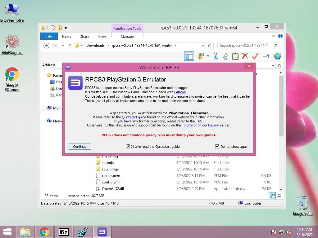Click the blue shell globe icon
The width and height of the screenshot is (318, 238).
click(277, 56)
